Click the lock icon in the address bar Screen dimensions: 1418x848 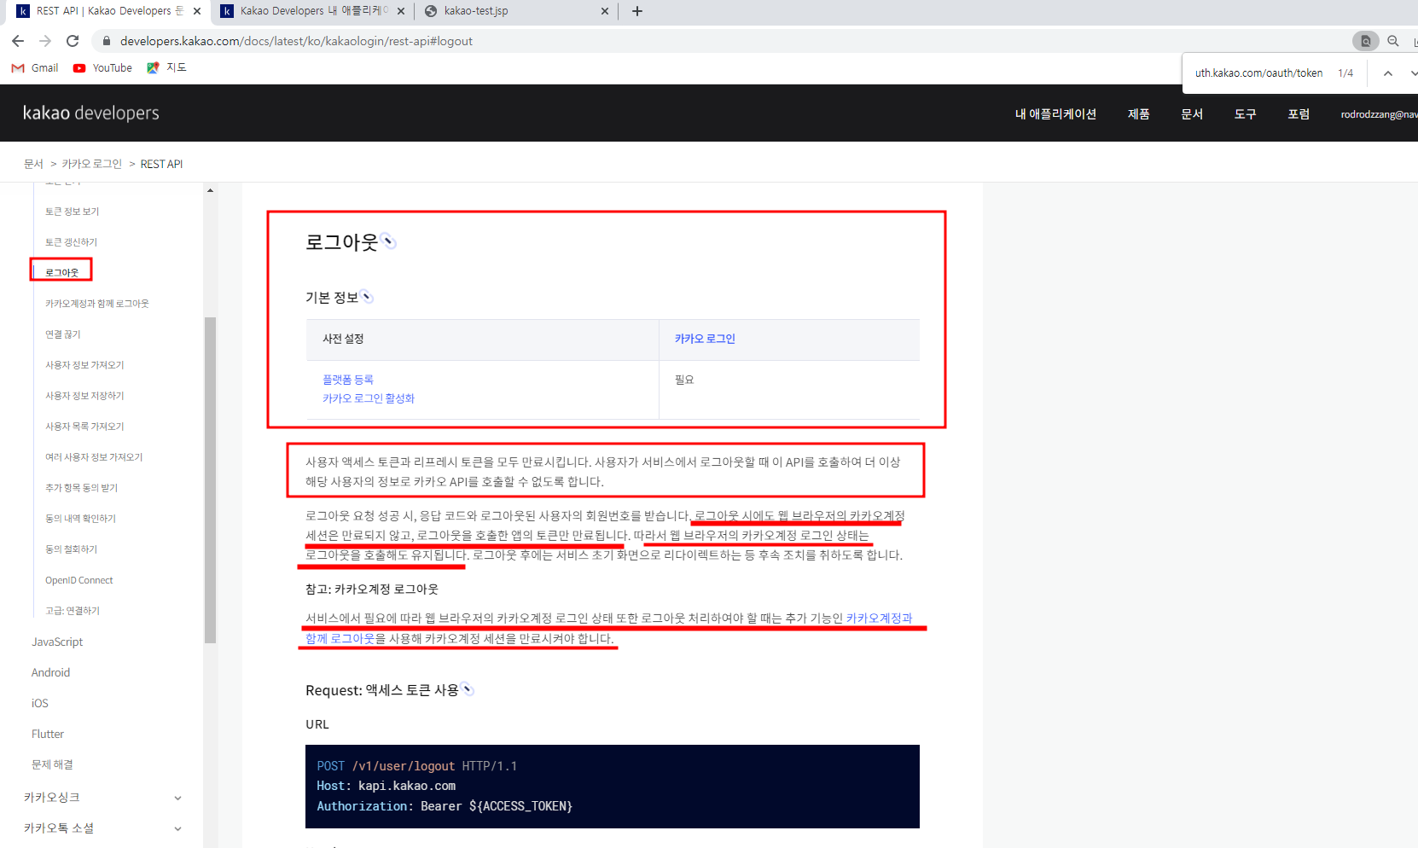tap(107, 41)
